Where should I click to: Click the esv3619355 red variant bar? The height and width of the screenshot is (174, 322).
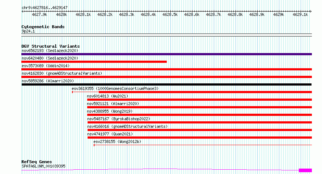click(x=206, y=92)
